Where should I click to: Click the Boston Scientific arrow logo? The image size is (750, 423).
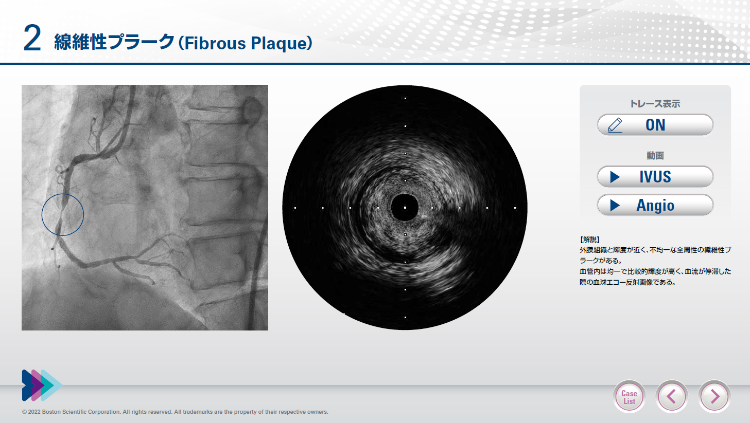[x=42, y=385]
